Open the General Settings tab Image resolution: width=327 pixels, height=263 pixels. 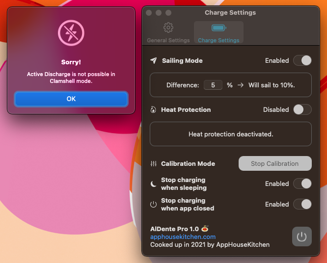coord(168,32)
